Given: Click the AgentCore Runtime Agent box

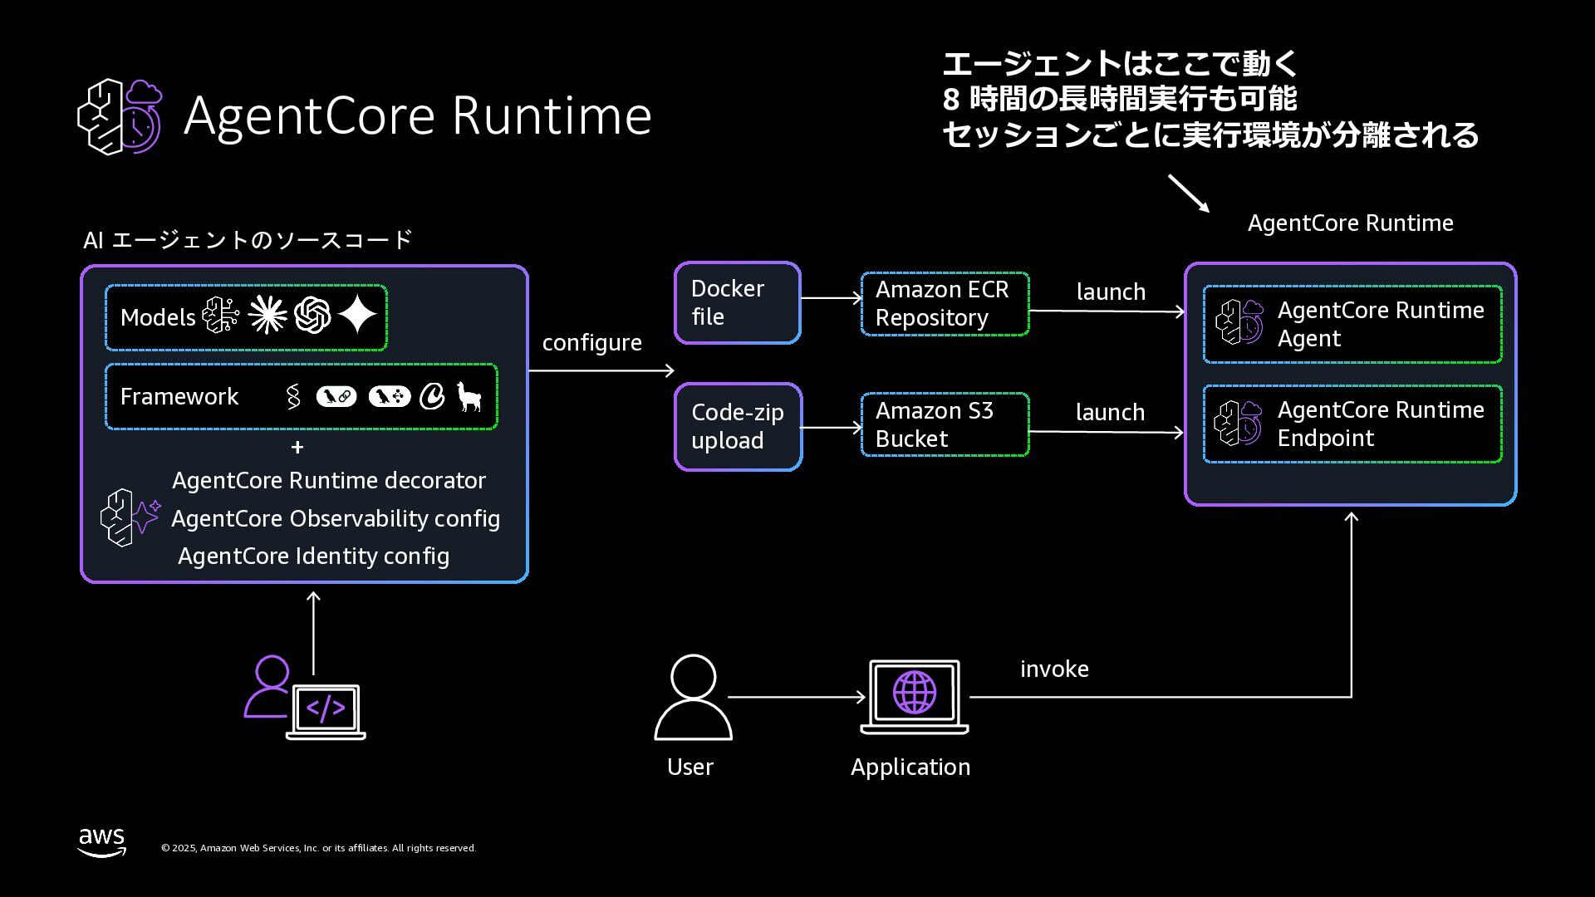Looking at the screenshot, I should (x=1352, y=325).
